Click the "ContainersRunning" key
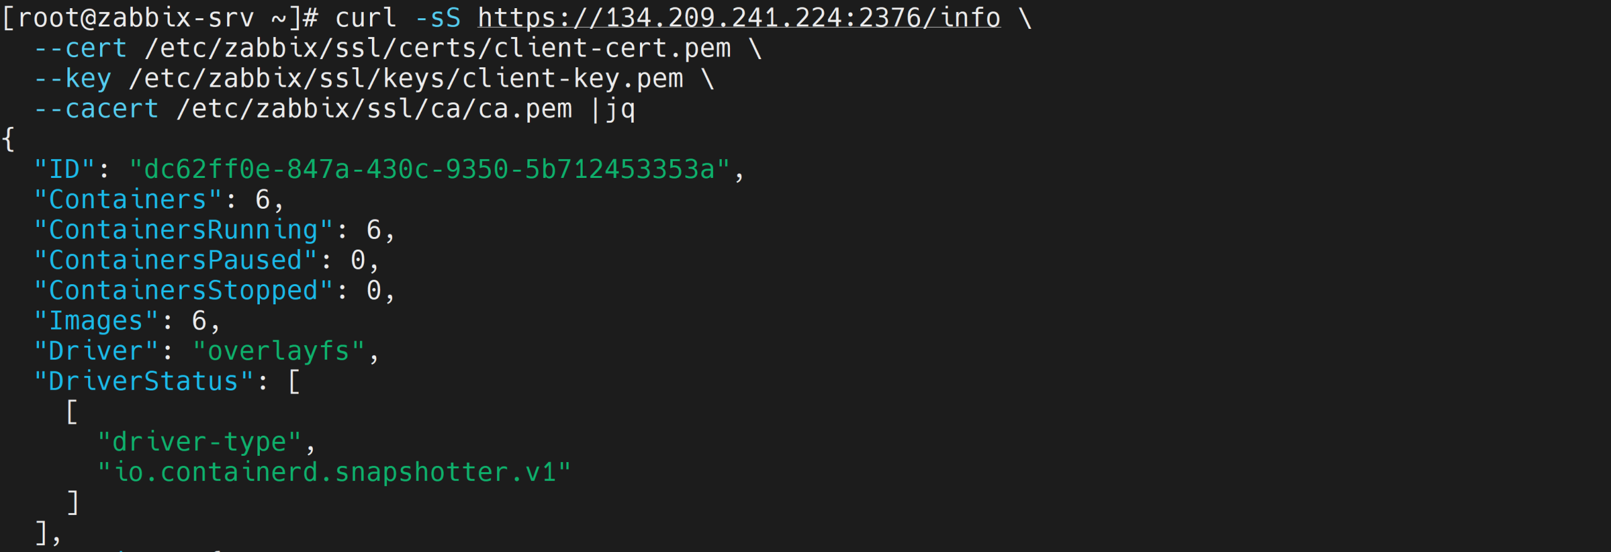 [x=183, y=229]
